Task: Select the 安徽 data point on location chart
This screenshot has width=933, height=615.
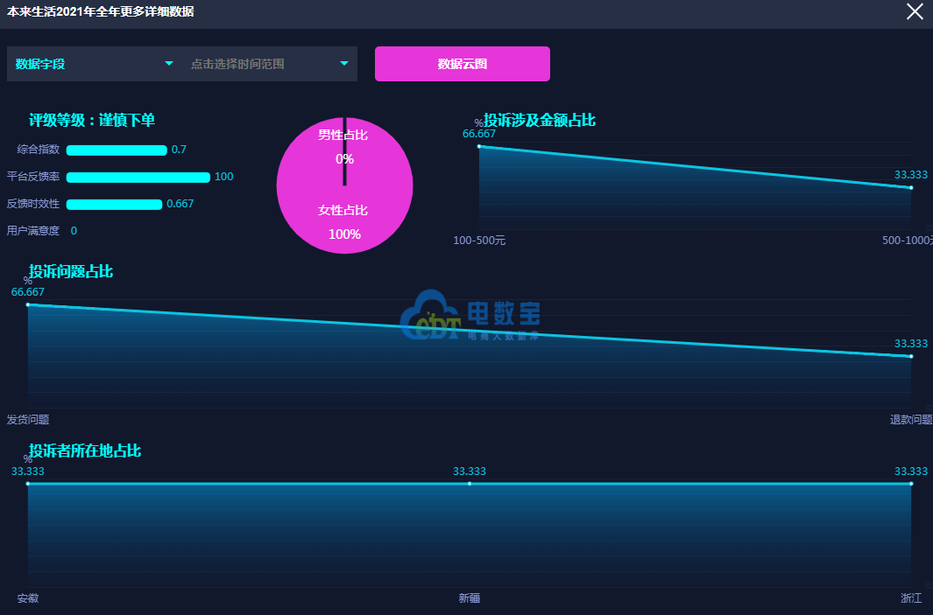Action: pos(28,484)
